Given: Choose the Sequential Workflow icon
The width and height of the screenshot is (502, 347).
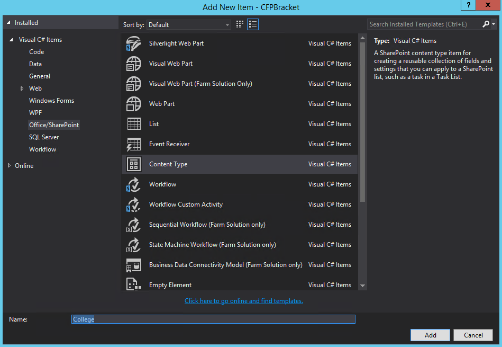Looking at the screenshot, I should [x=133, y=225].
